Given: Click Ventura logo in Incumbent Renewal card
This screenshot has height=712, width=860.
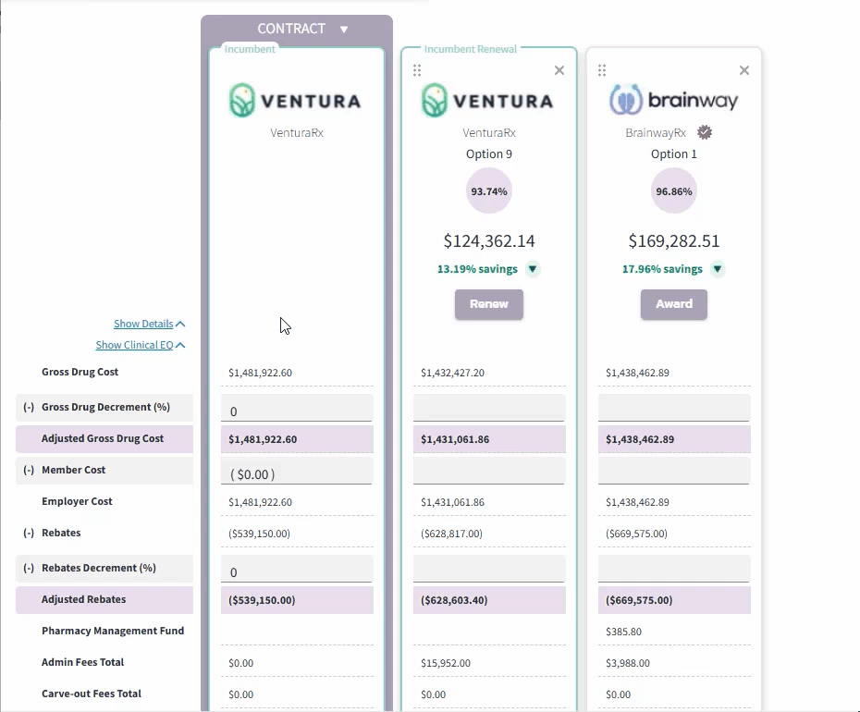Looking at the screenshot, I should tap(487, 101).
